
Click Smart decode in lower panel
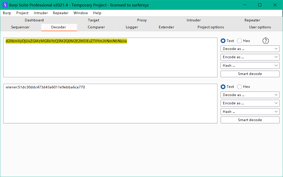250,120
